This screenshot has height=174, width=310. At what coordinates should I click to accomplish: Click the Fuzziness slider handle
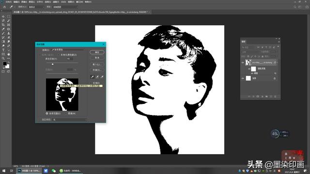(52, 64)
